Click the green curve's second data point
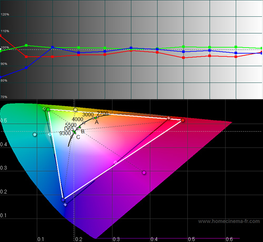Viewport: 263px width, 242px height. [26, 46]
